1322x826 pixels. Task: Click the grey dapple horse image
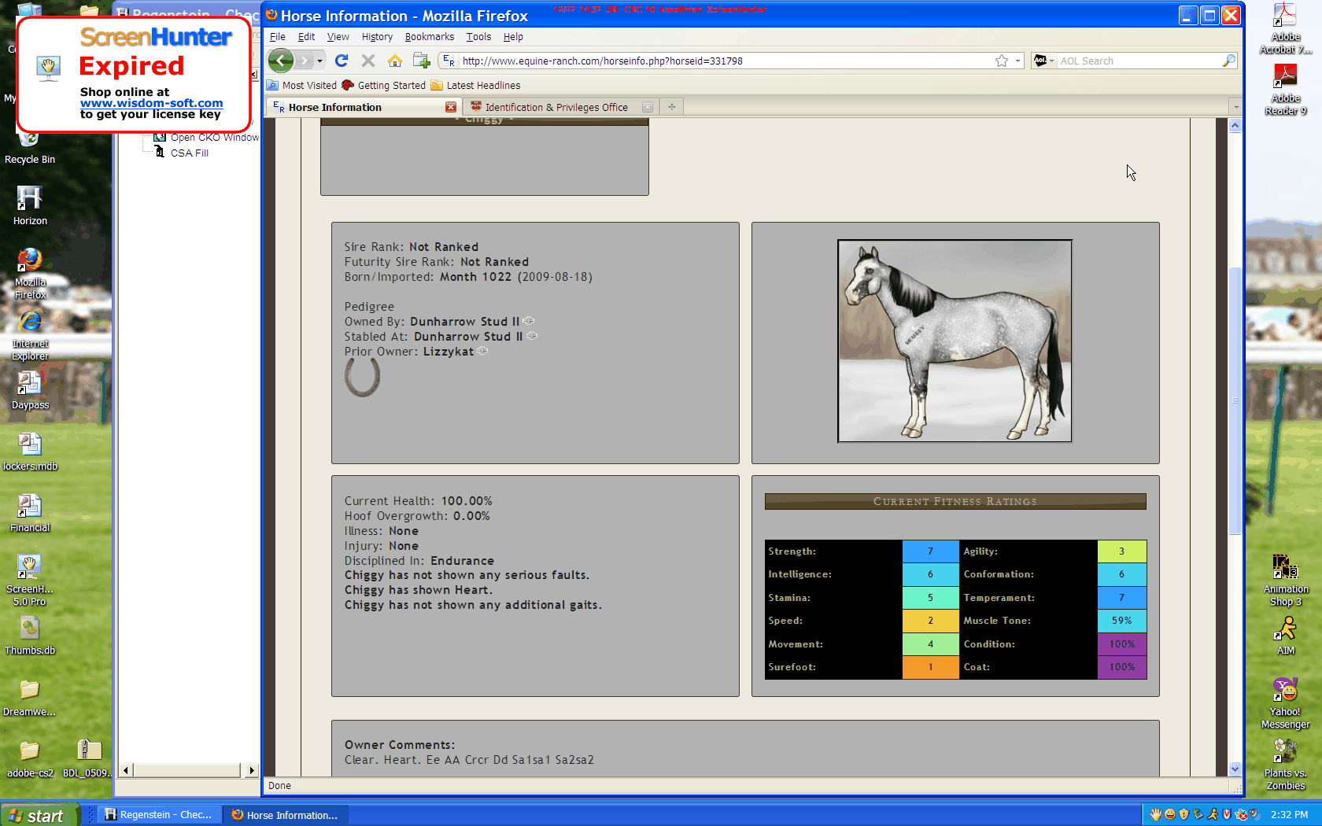click(x=955, y=341)
